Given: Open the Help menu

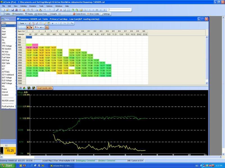Looking at the screenshot, I should point(67,6).
